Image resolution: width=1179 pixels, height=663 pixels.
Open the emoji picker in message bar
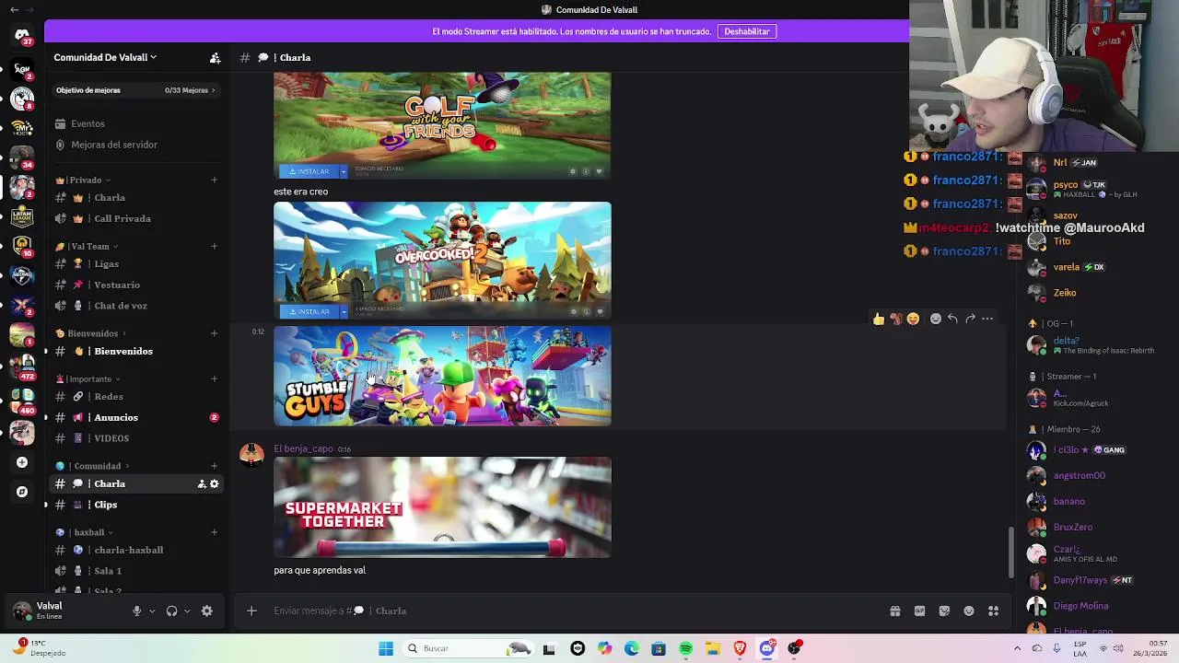pos(969,611)
